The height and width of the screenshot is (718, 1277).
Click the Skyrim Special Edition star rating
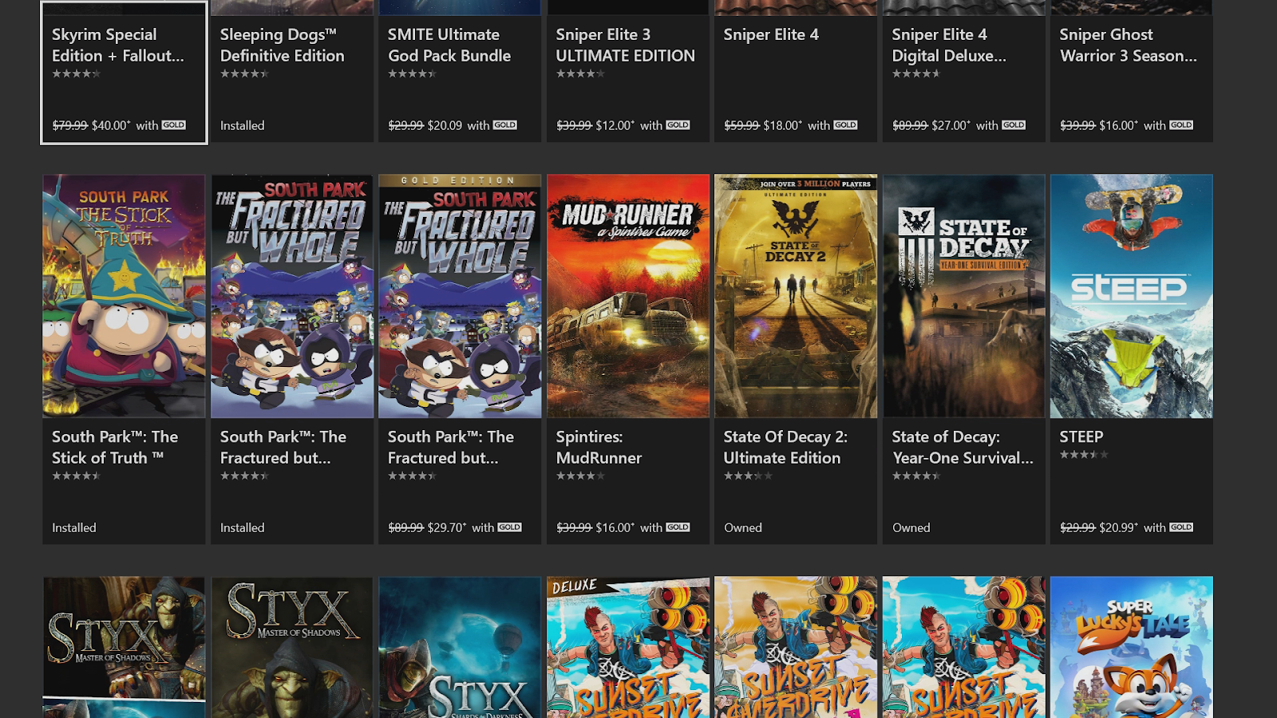pos(77,74)
